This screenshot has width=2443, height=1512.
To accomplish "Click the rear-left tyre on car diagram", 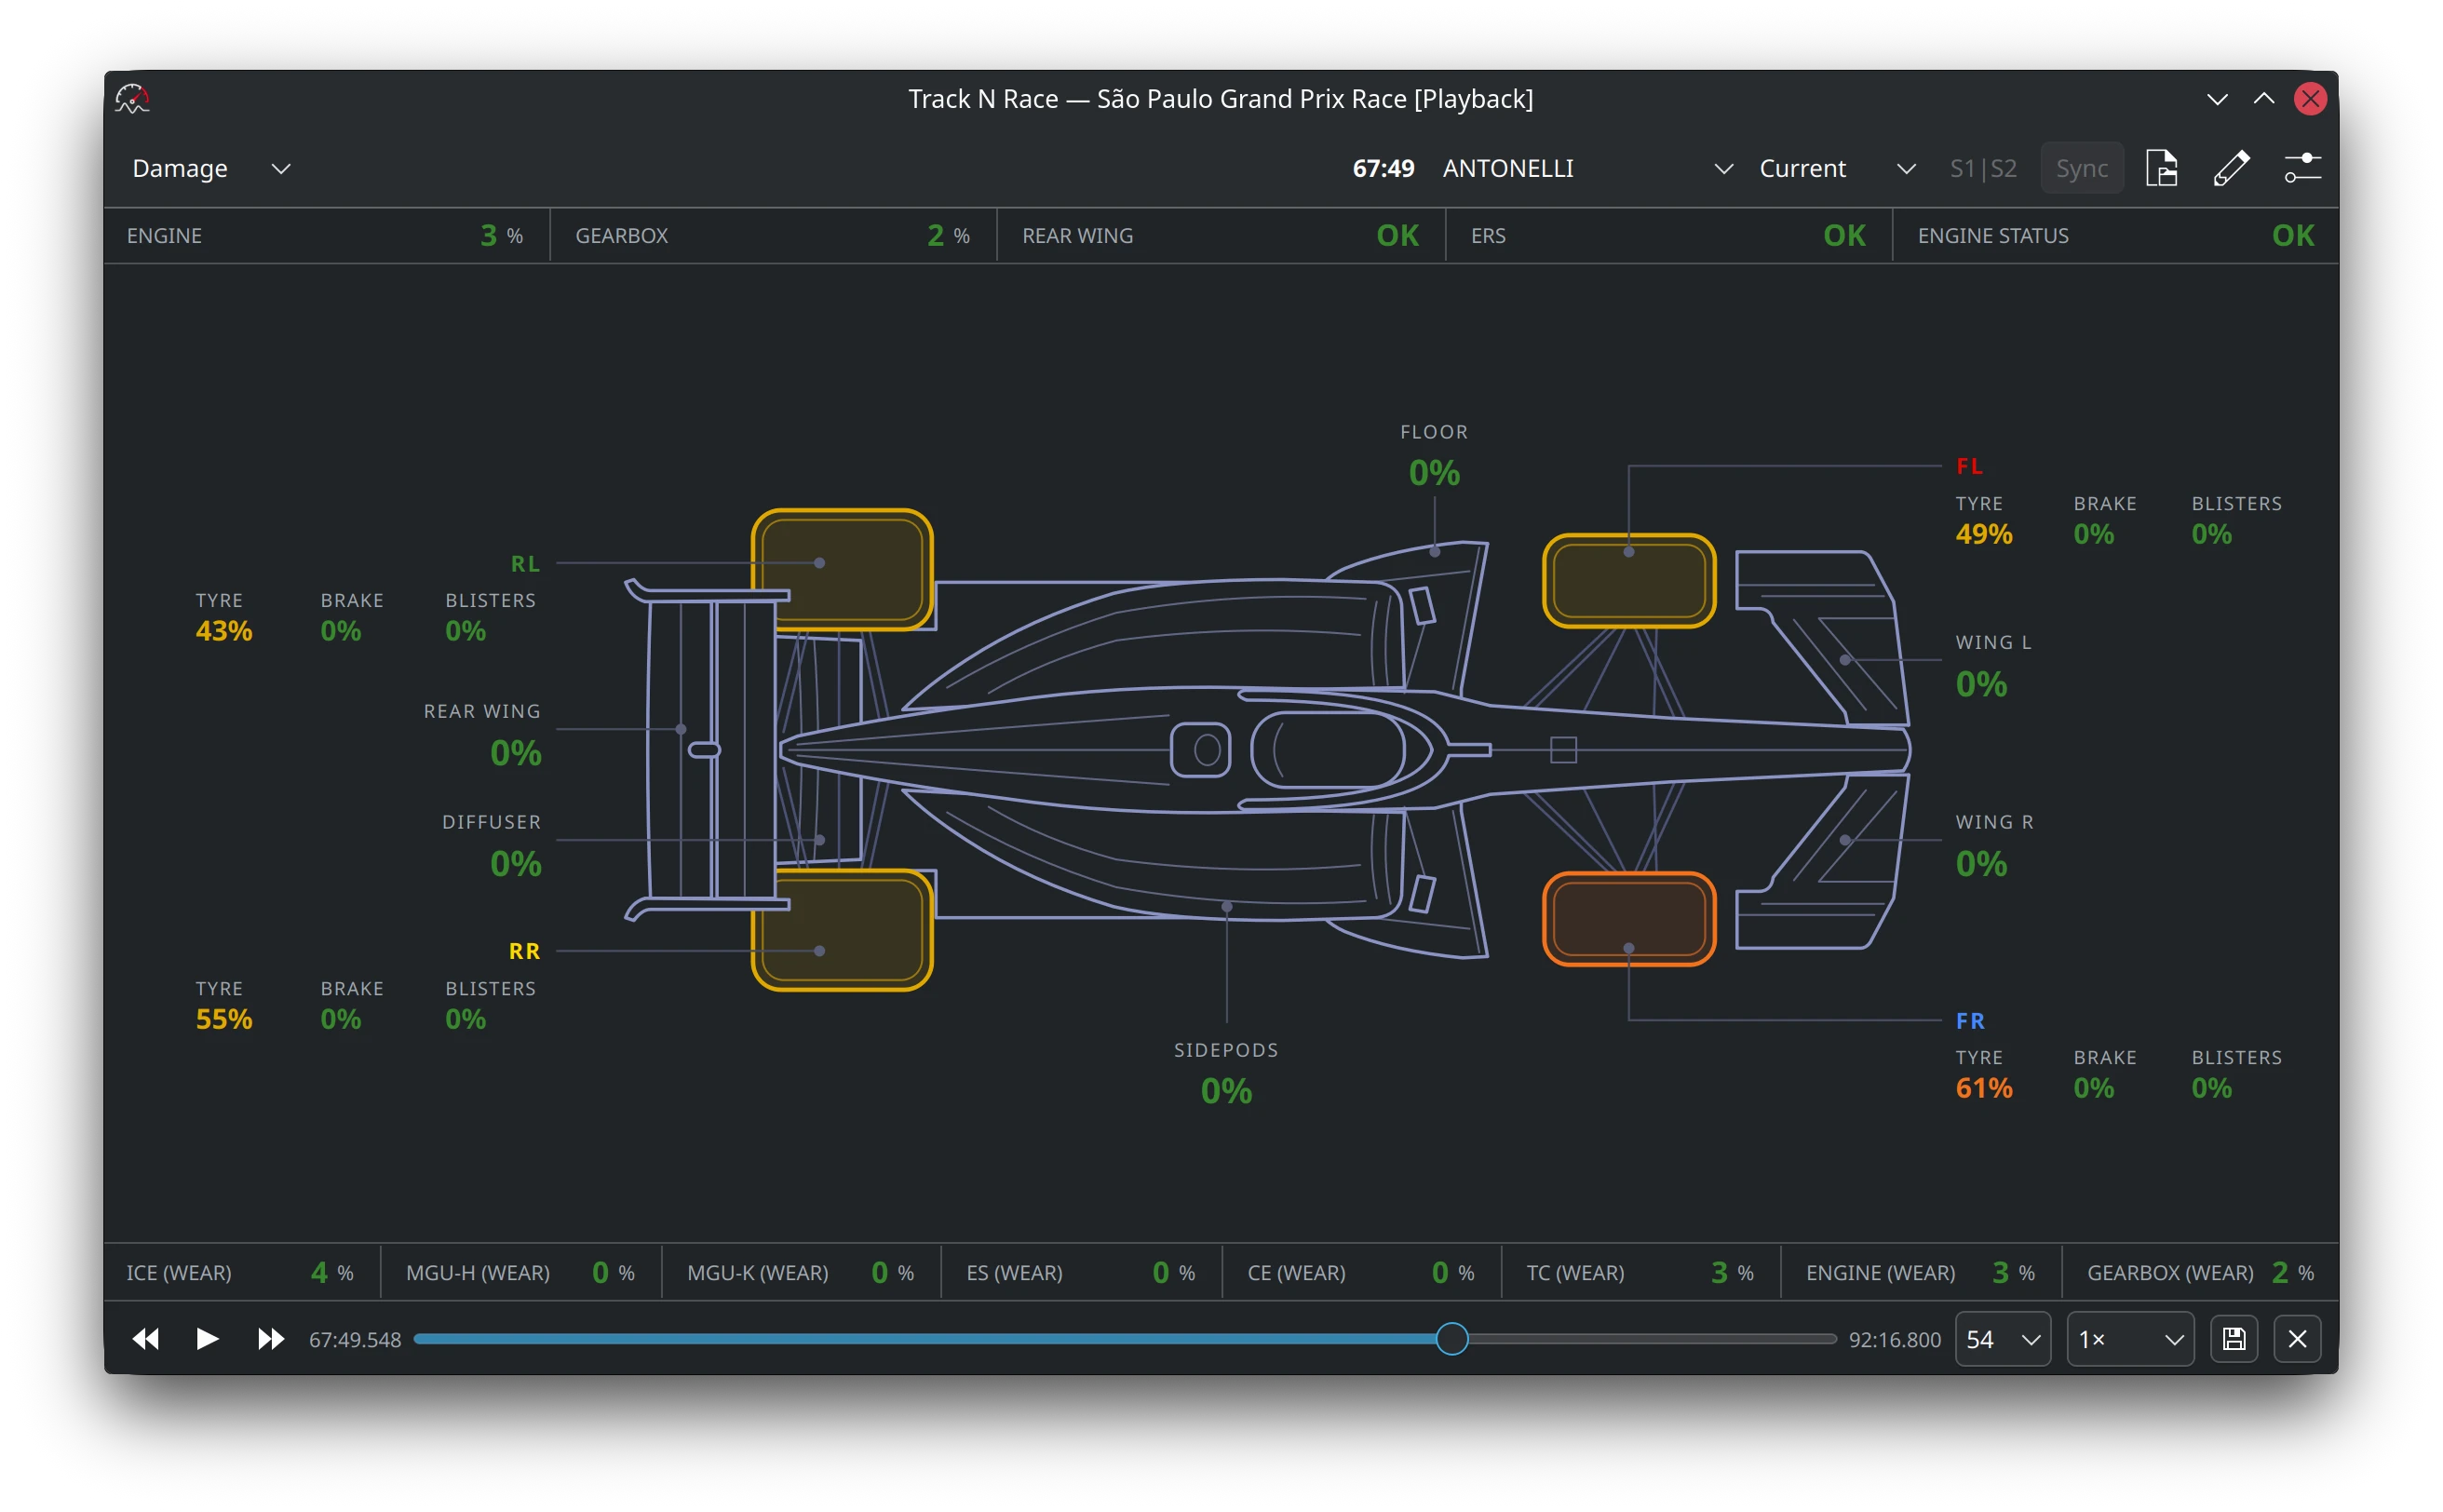I will [x=842, y=569].
